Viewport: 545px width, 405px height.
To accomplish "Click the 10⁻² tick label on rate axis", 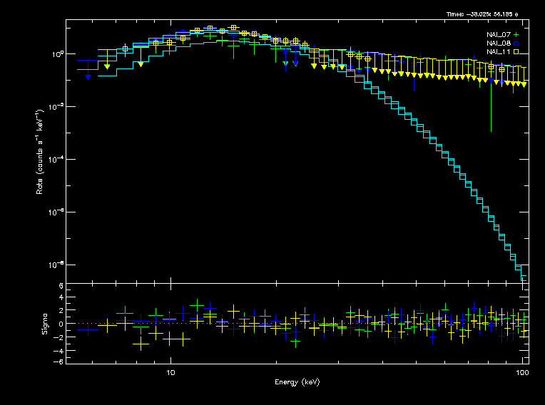I will coord(57,107).
